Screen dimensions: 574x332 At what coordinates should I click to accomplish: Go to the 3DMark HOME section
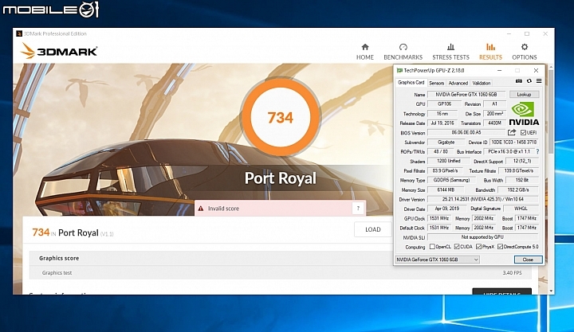pos(365,52)
